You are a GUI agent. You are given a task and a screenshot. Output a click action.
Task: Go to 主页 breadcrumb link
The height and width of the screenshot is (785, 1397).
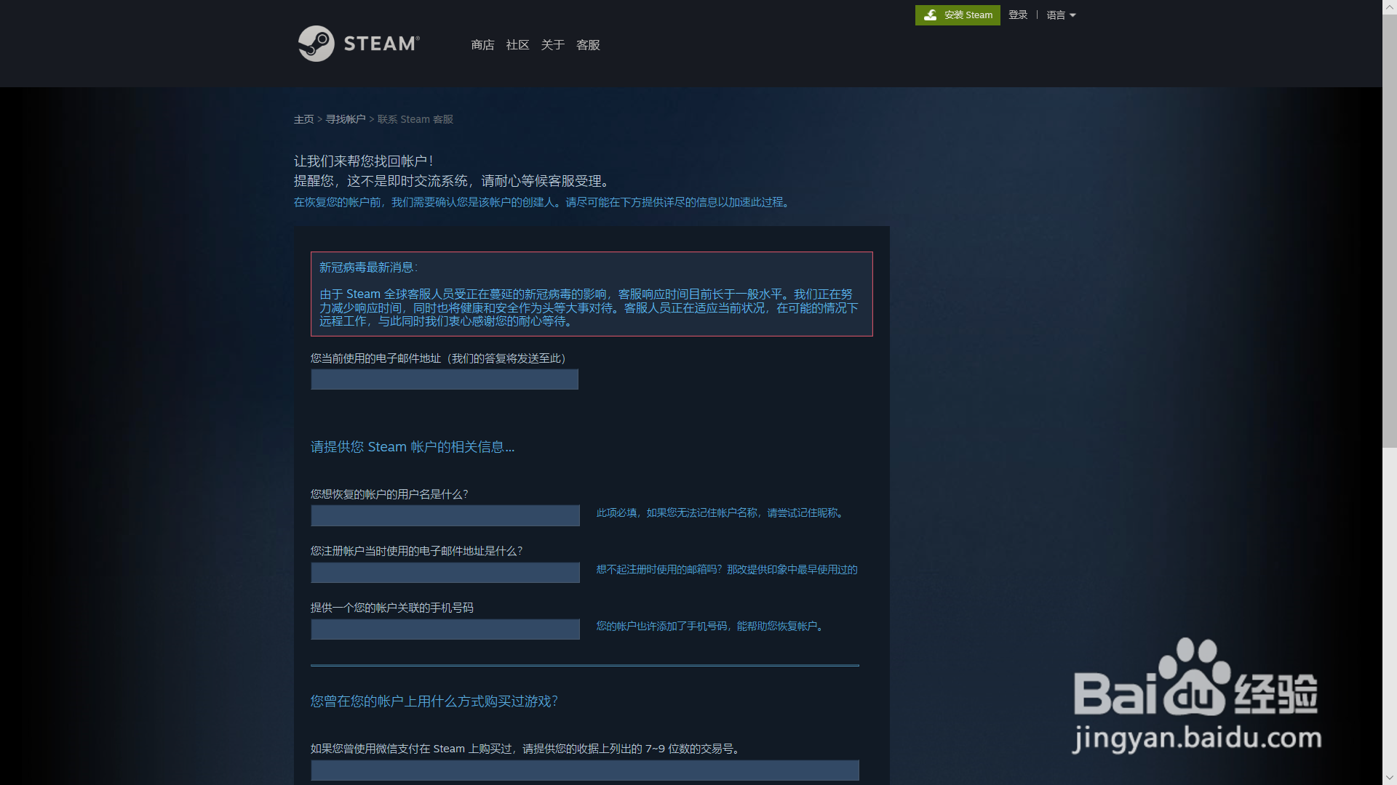[x=303, y=119]
